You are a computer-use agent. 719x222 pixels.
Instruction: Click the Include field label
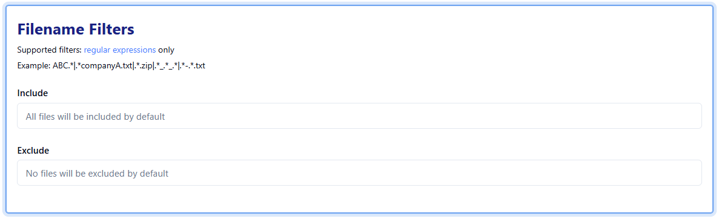tap(33, 93)
